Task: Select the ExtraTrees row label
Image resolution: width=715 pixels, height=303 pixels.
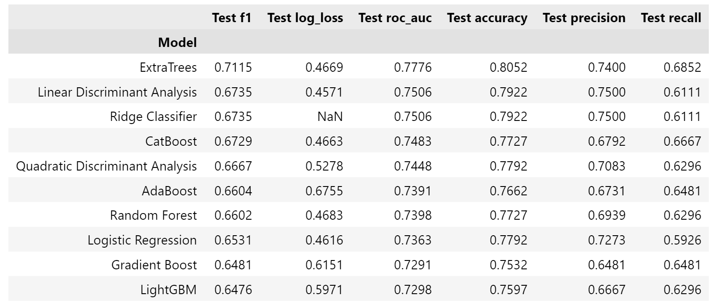Action: (168, 67)
